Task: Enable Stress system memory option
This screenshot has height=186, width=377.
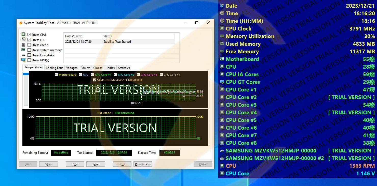Action: (29, 50)
